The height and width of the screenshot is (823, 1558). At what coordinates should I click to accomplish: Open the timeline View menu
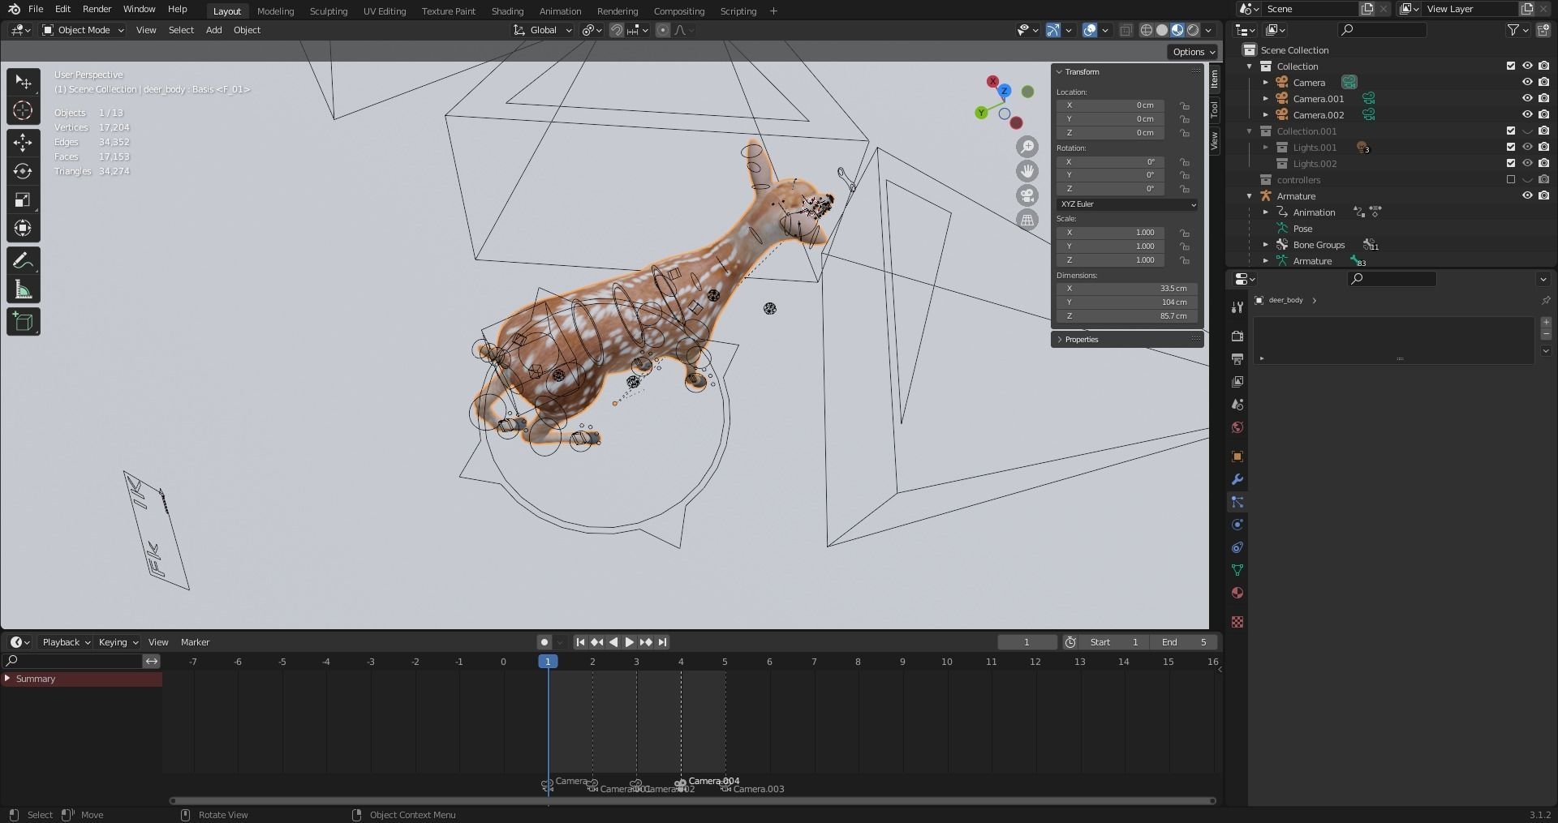click(x=158, y=642)
